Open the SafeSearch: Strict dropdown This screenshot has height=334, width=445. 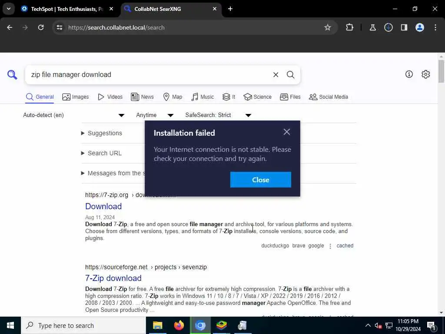pos(218,115)
